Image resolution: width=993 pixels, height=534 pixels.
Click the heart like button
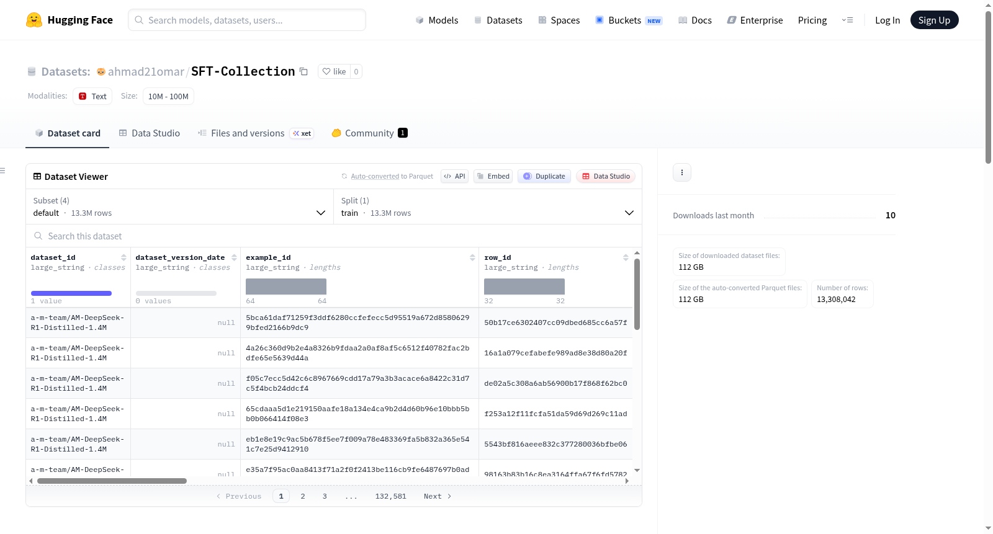tap(334, 71)
